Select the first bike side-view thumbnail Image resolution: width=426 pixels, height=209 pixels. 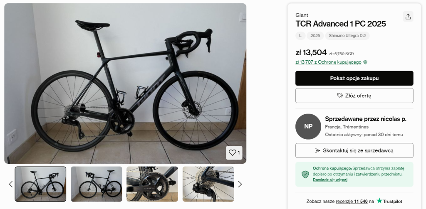point(41,184)
